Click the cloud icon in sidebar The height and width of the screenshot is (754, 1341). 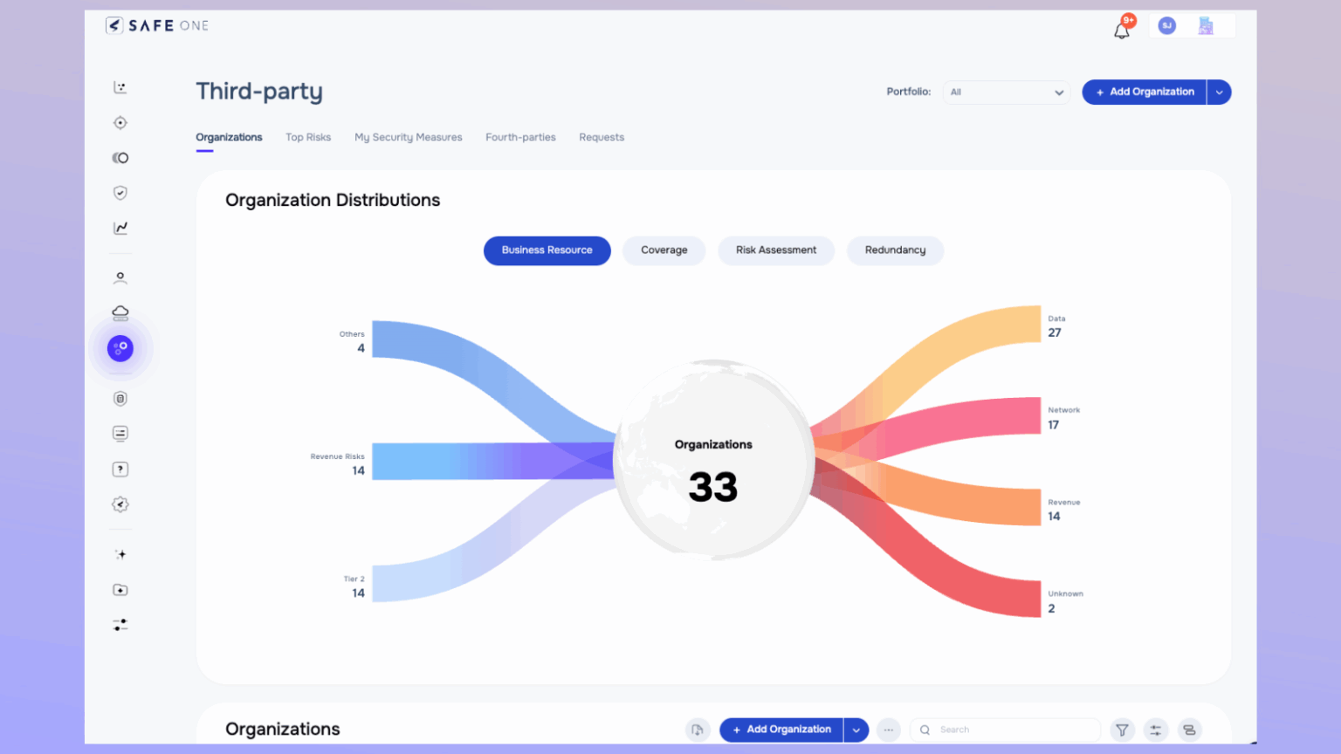tap(120, 312)
